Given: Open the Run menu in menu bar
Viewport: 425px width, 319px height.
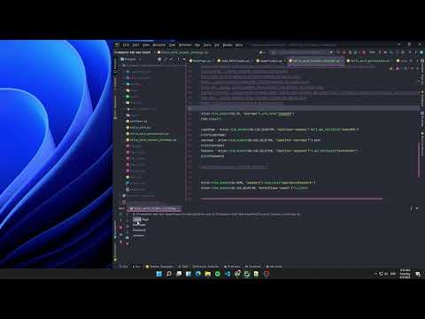Looking at the screenshot, I should (x=197, y=45).
